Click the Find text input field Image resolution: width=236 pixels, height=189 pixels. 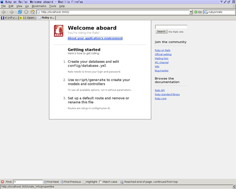[x=28, y=182]
